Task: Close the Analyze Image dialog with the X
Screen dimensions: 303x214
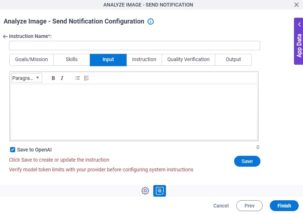Action: (297, 5)
